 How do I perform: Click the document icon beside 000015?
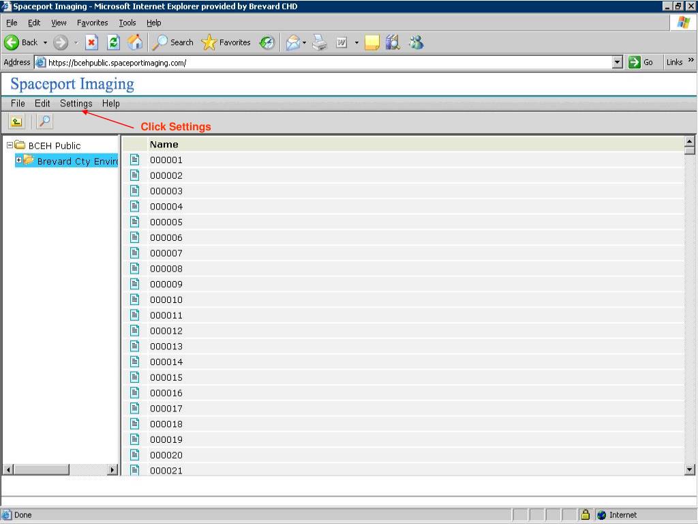point(134,377)
